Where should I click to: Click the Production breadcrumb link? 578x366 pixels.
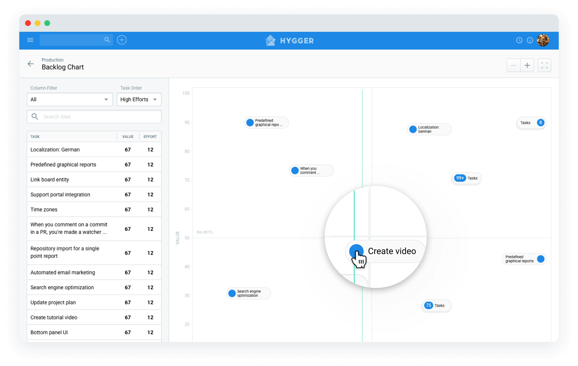coord(53,60)
